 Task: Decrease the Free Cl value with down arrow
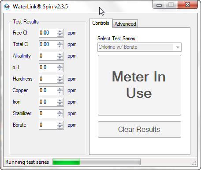coord(60,35)
